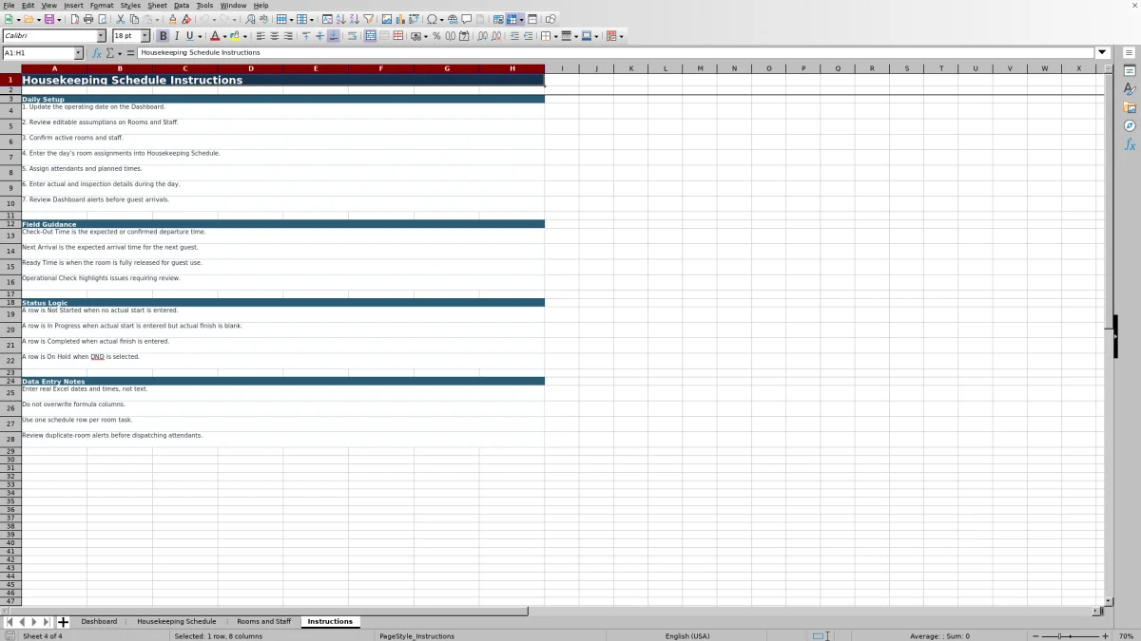Open Font Name dropdown arrow
Image resolution: width=1141 pixels, height=641 pixels.
pos(101,36)
